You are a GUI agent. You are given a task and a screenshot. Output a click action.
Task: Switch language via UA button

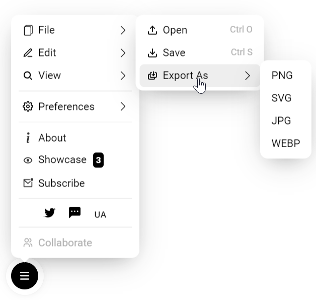click(x=100, y=215)
